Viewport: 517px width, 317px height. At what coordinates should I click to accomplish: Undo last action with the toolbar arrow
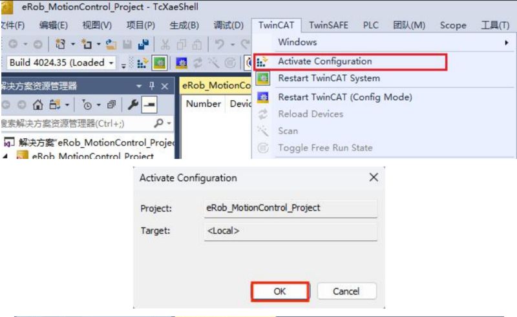tap(220, 44)
